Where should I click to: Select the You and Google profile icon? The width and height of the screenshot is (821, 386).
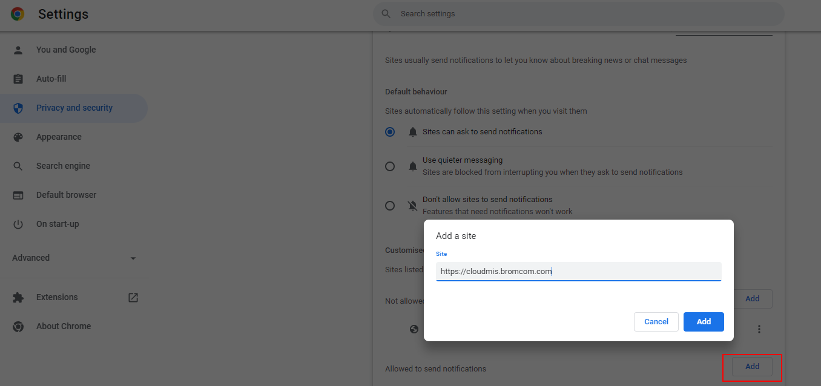[18, 50]
